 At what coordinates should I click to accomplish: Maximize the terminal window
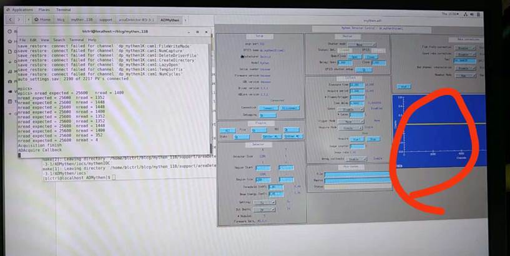(x=197, y=32)
